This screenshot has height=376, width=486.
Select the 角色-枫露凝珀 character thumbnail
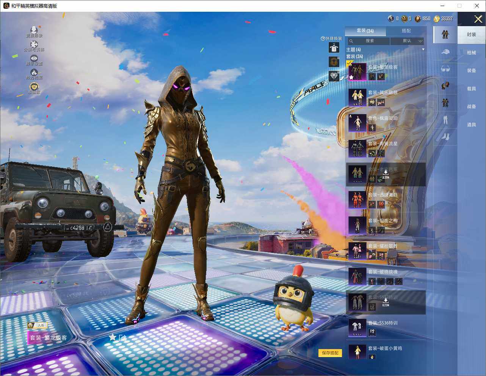(x=357, y=123)
